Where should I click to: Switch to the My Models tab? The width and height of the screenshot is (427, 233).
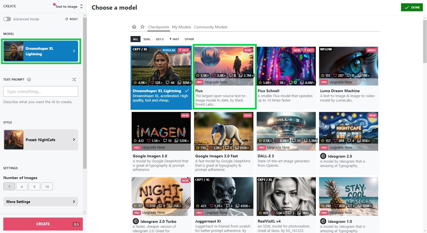pos(182,27)
